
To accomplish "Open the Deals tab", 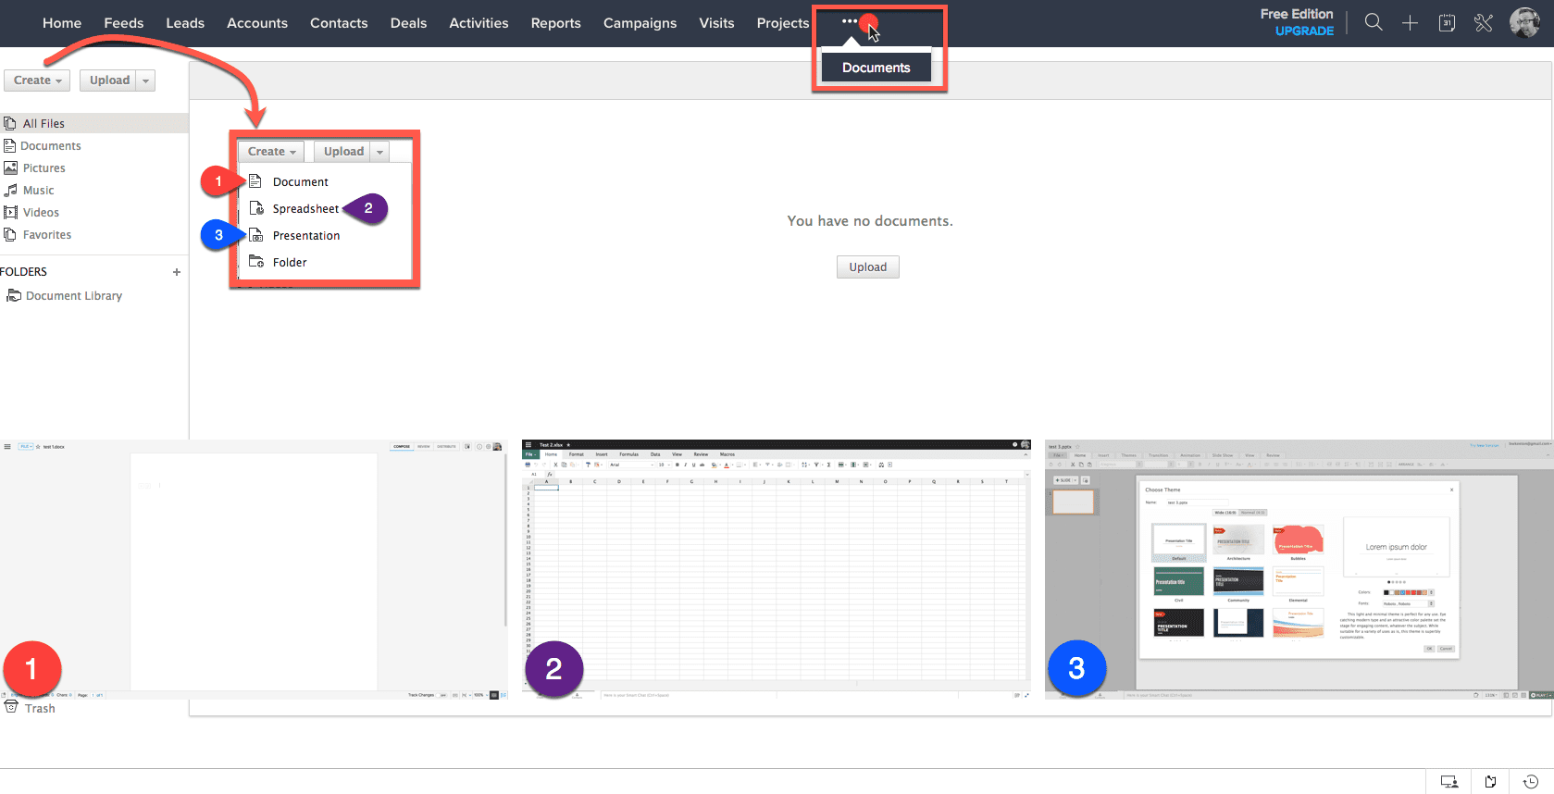I will (x=408, y=23).
